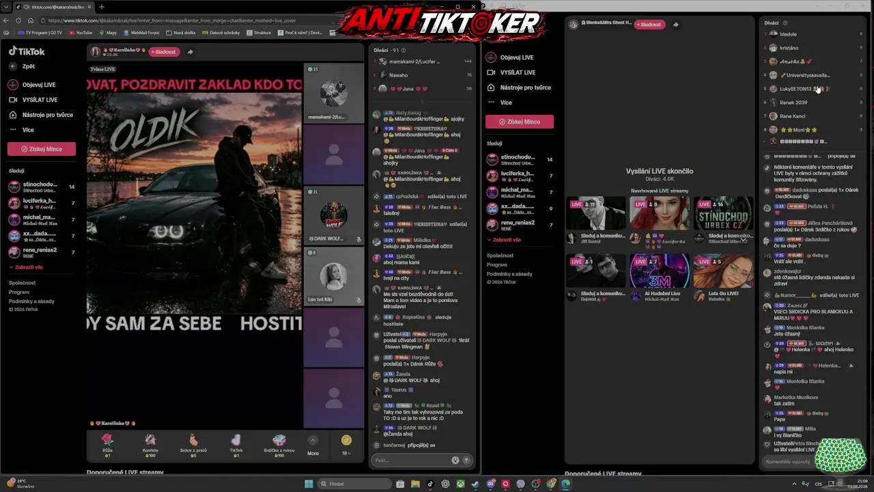Open the TV Program O2 TV bookmark

point(40,32)
